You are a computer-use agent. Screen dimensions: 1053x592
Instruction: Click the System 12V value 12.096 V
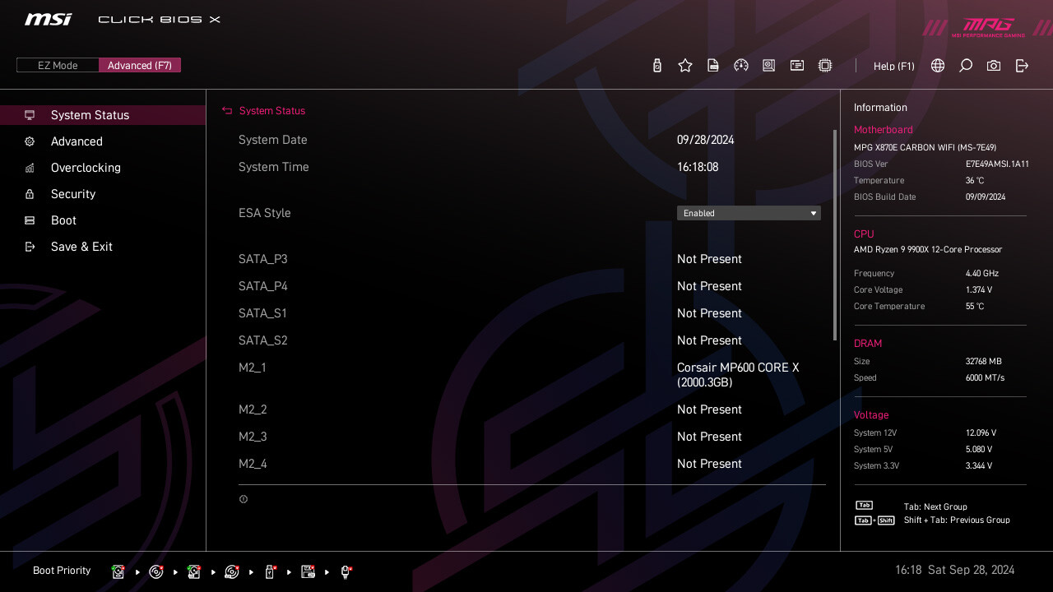pyautogui.click(x=981, y=433)
